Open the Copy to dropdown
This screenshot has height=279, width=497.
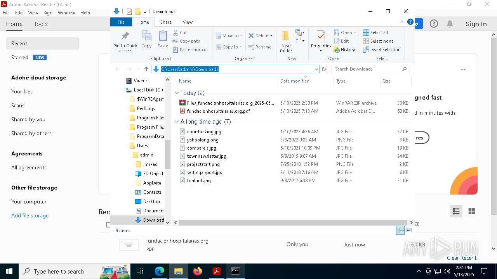[x=229, y=47]
